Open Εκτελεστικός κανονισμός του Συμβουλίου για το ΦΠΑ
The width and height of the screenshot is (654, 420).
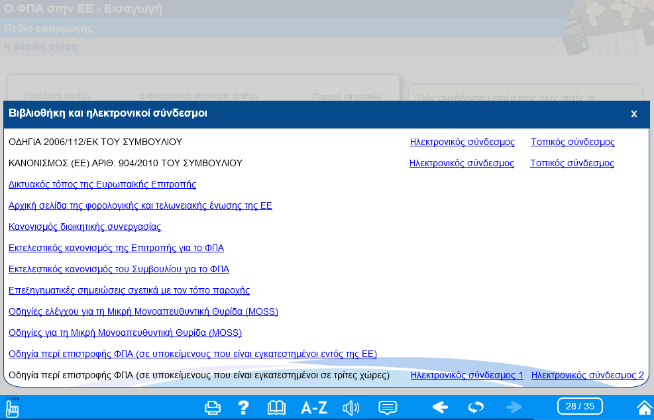[x=119, y=270]
